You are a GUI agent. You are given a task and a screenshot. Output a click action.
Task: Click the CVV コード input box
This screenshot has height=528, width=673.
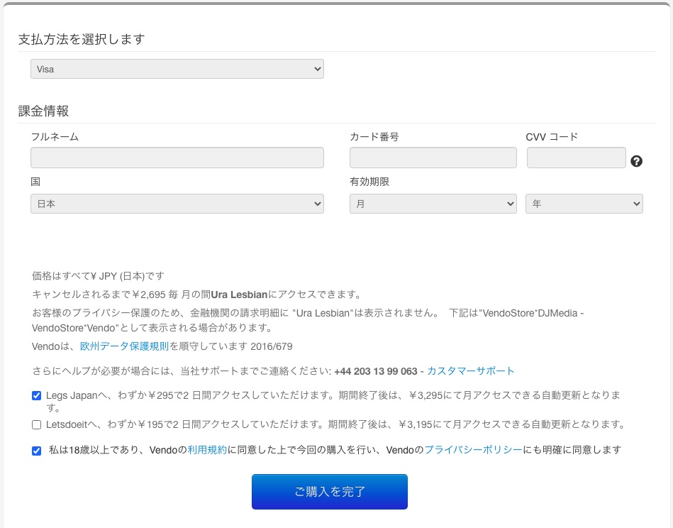tap(576, 158)
